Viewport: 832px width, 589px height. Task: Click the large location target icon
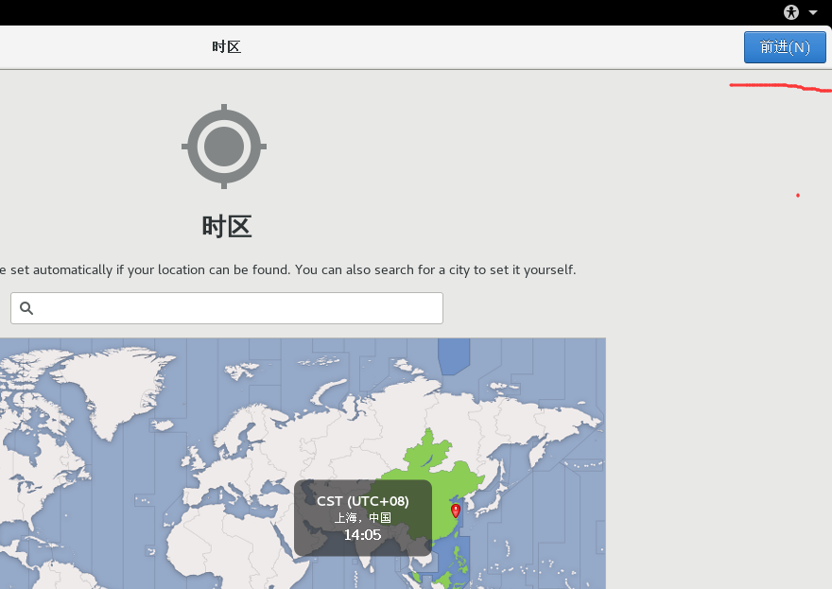pos(224,147)
